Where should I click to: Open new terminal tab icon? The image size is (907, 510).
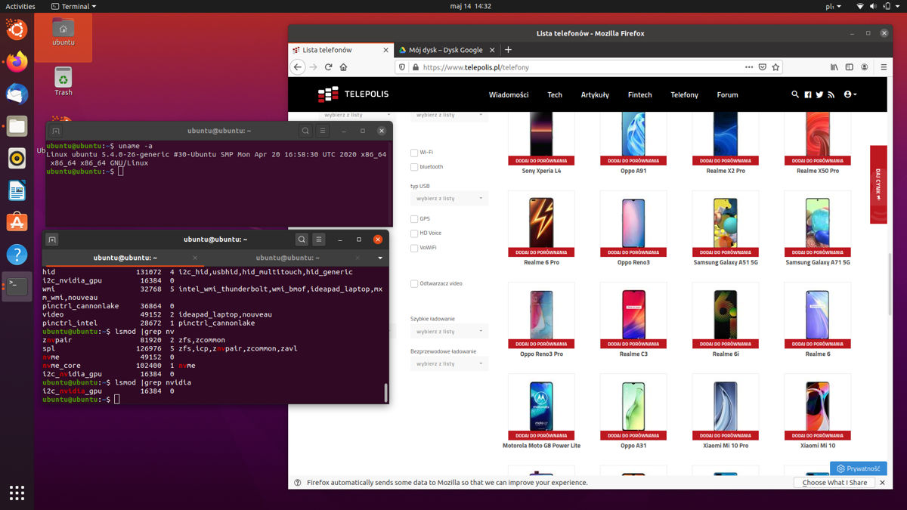(52, 240)
